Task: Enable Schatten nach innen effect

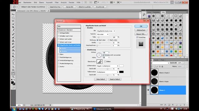Action: (59, 36)
